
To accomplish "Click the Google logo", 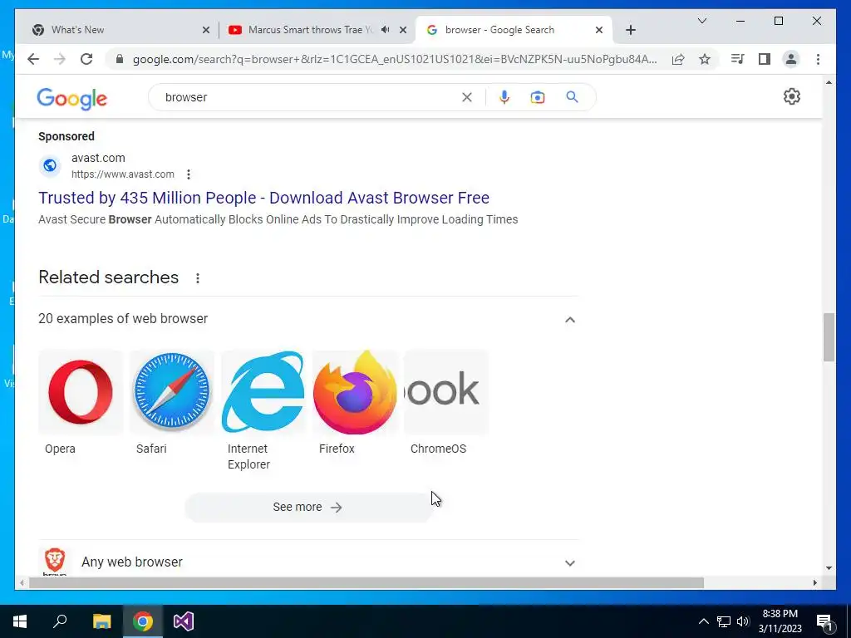I will pyautogui.click(x=71, y=99).
